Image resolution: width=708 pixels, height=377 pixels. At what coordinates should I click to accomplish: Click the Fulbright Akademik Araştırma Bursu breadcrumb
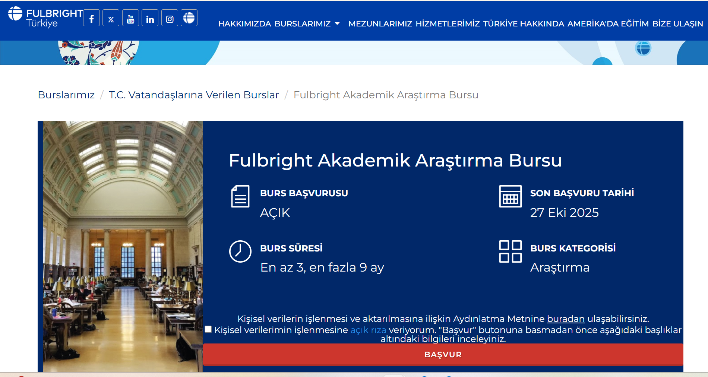coord(386,95)
